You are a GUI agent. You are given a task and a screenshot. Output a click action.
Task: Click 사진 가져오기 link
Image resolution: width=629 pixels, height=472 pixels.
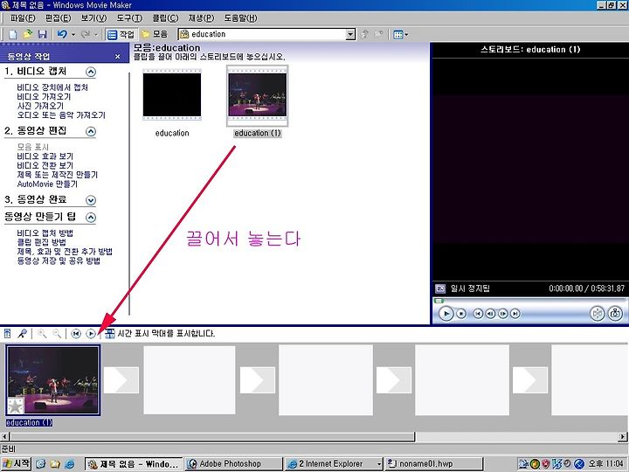40,106
